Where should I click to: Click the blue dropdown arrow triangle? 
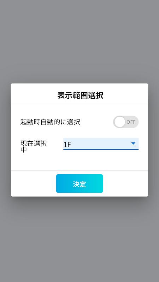[133, 143]
